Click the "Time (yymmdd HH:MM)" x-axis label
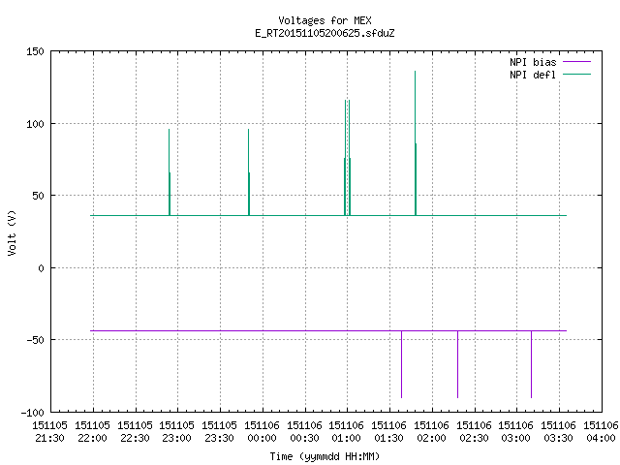The image size is (620, 465). (x=325, y=456)
